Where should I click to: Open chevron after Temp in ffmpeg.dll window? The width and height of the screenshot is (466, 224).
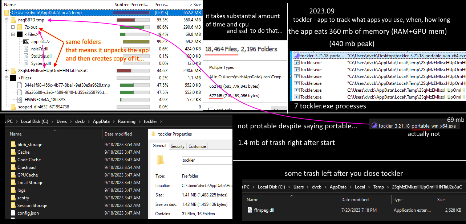[x=388, y=187]
